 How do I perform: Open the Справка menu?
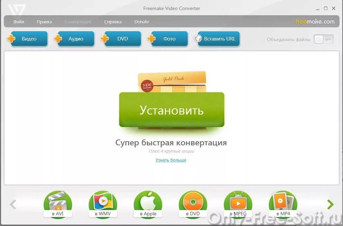tap(113, 22)
